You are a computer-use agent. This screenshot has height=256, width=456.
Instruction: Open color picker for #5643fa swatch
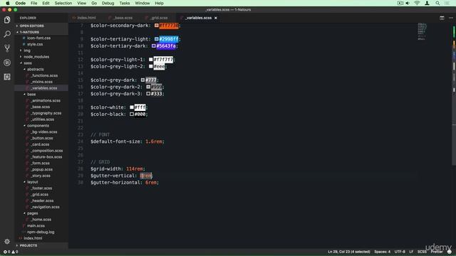[x=154, y=46]
